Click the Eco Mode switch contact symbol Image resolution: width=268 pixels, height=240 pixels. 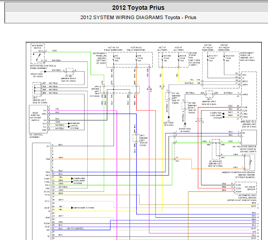38,57
